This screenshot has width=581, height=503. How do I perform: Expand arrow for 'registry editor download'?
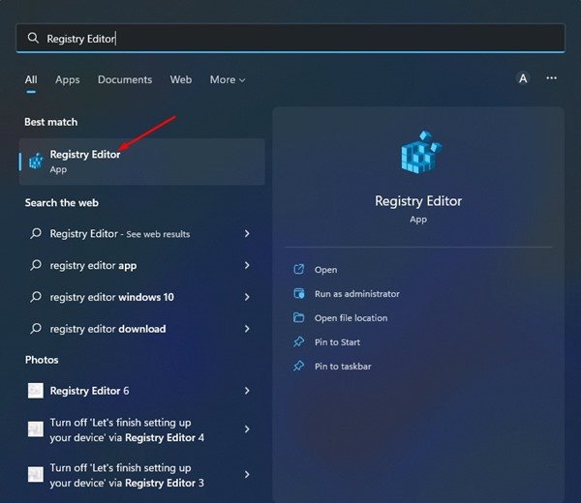point(247,329)
